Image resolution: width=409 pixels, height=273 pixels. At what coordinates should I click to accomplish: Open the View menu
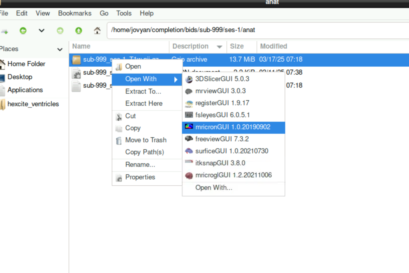coord(43,13)
